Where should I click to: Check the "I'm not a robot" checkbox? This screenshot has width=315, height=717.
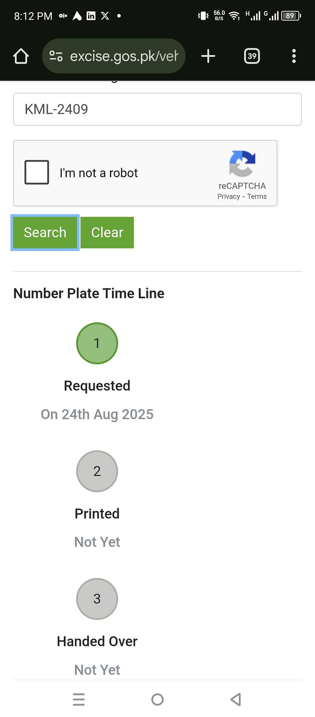(x=37, y=172)
